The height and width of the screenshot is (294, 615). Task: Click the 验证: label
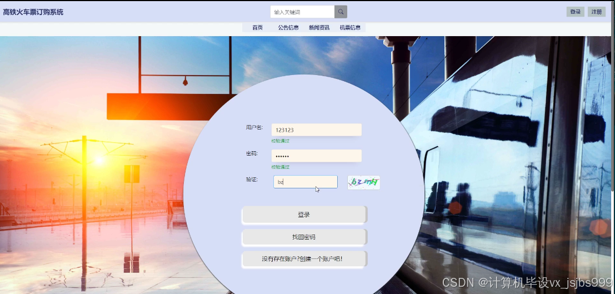point(252,180)
